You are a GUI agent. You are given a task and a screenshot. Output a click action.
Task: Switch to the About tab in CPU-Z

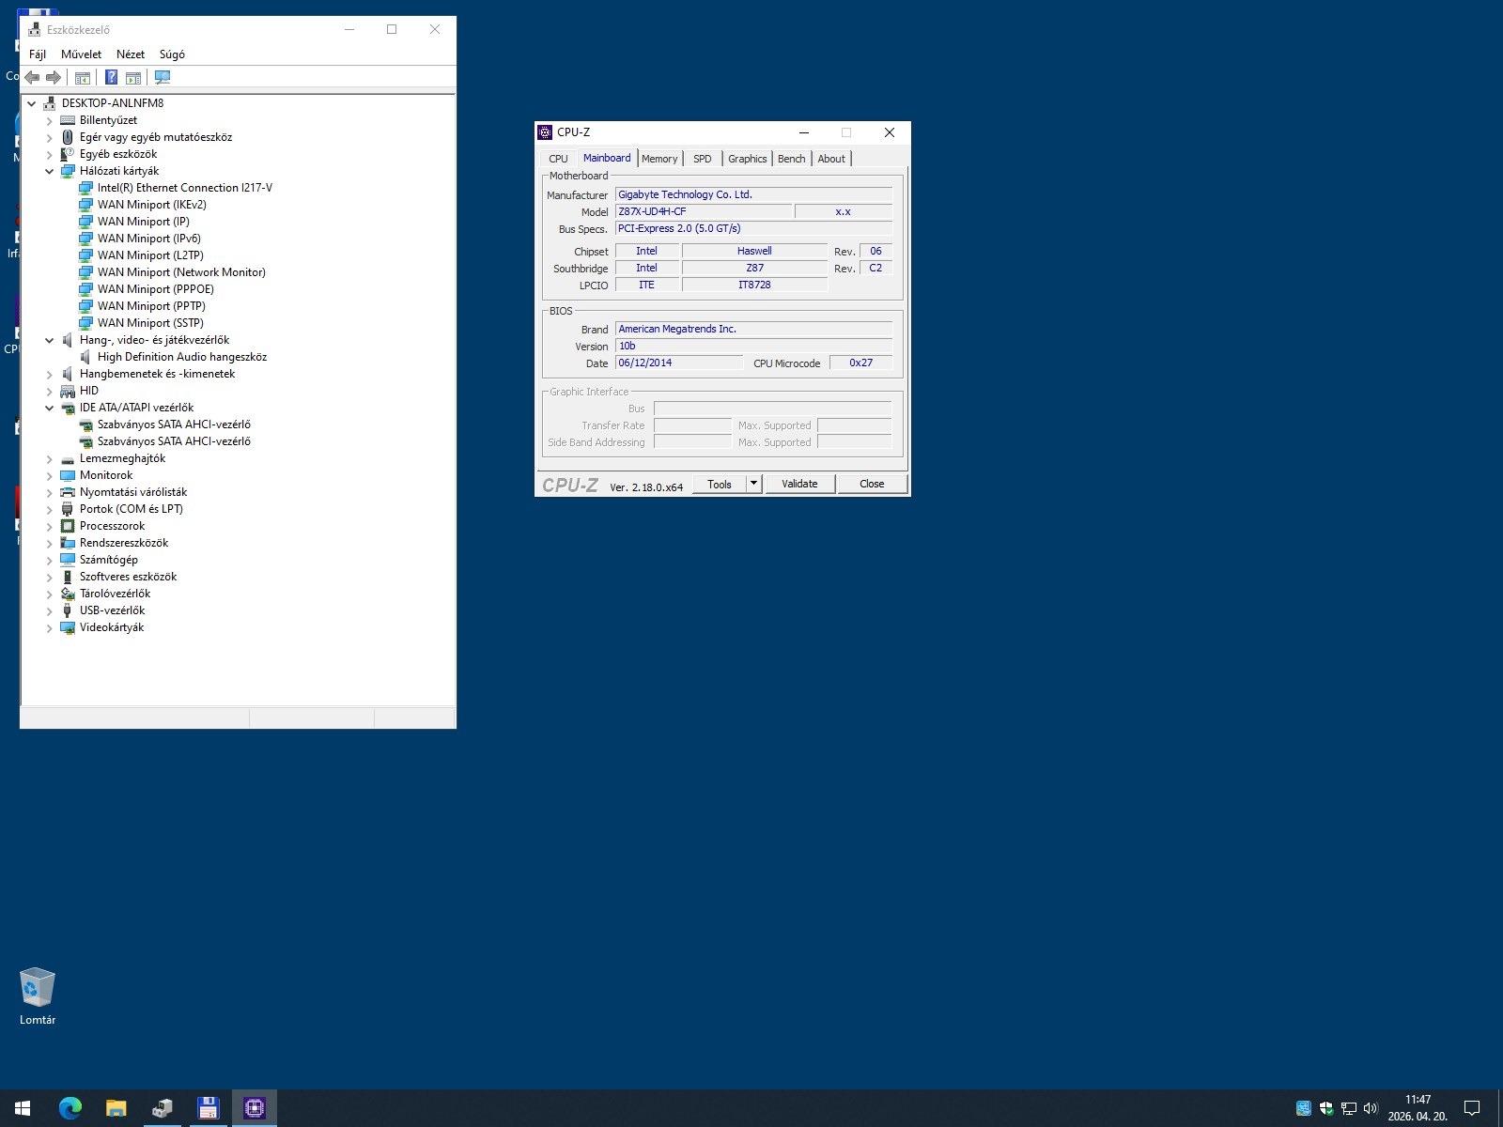(831, 159)
